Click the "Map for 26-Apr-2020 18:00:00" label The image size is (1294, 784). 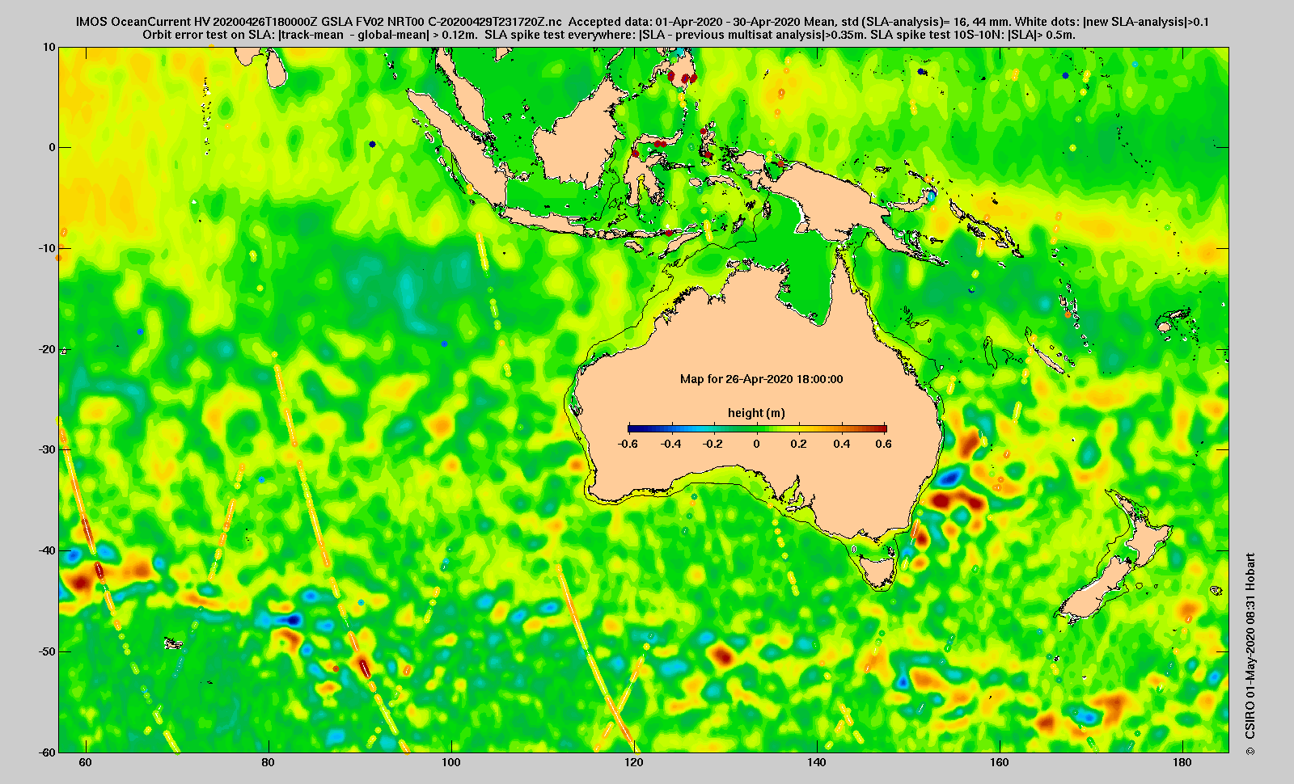pos(761,379)
